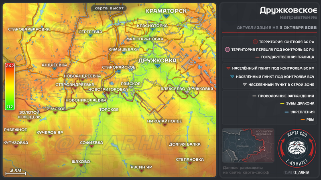
Task: Click the Zolotoy Kolodez red marker
Action: (29, 121)
